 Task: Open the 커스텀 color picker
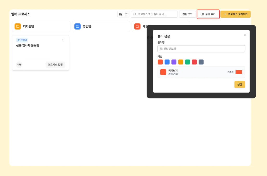pos(239,72)
